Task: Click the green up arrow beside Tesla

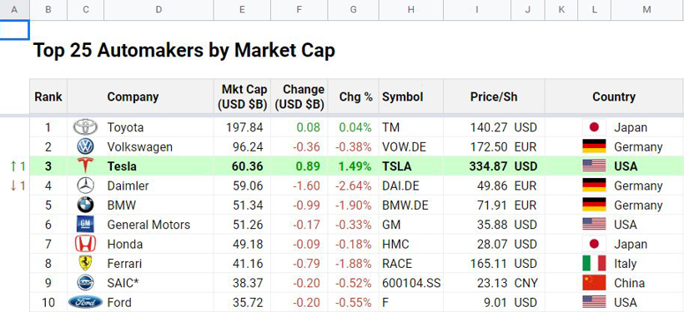Action: click(x=13, y=166)
